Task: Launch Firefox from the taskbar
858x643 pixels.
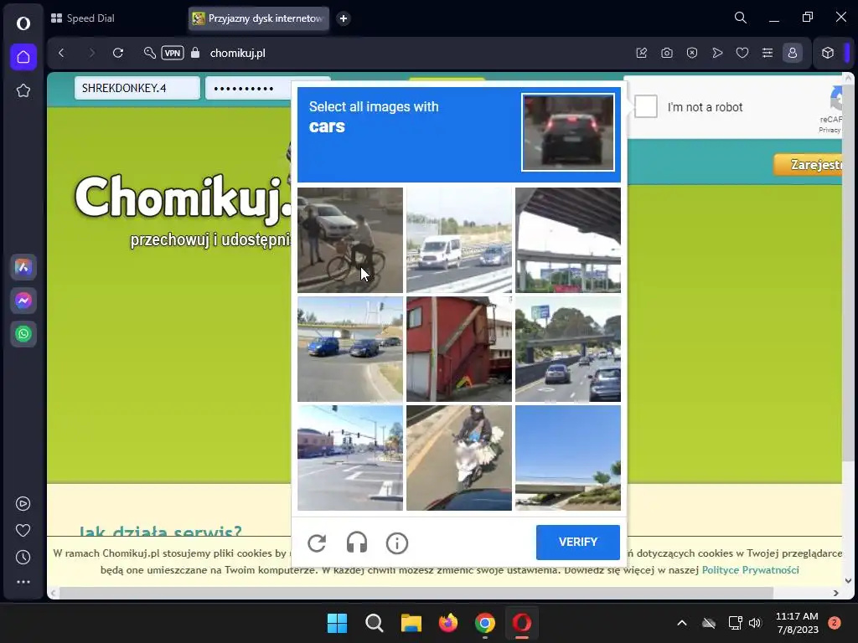Action: pos(448,623)
